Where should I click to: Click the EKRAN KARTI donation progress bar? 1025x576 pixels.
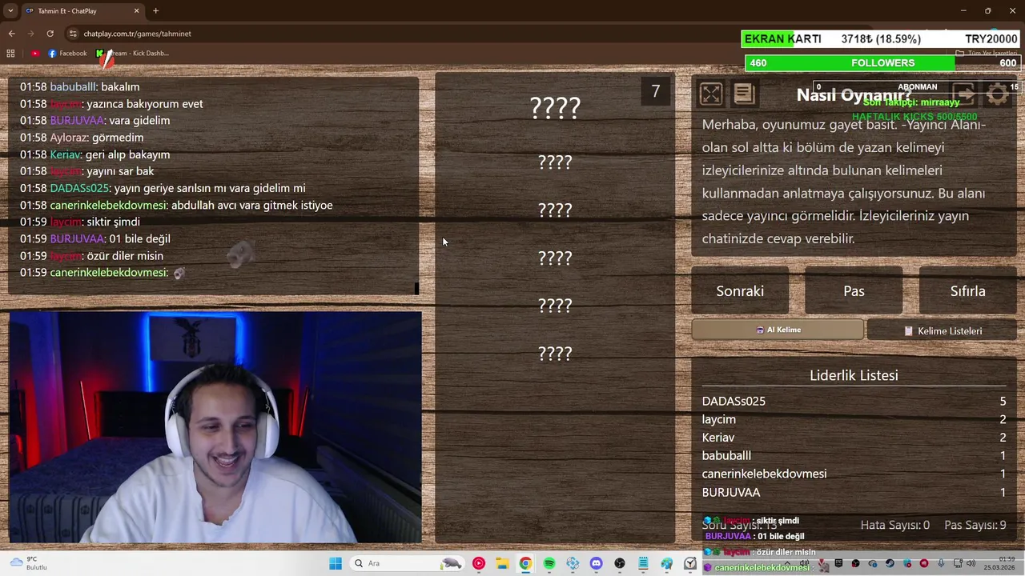pos(882,39)
